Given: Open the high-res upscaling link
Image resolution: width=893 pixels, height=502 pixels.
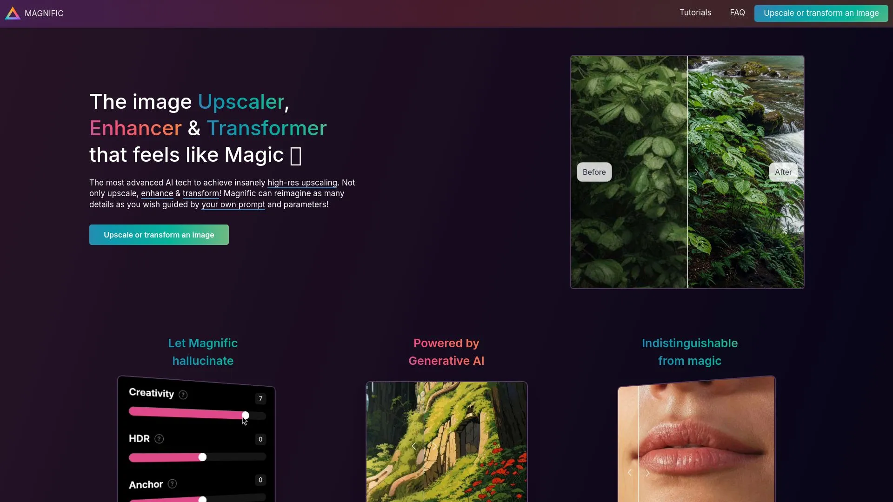Looking at the screenshot, I should (x=302, y=183).
